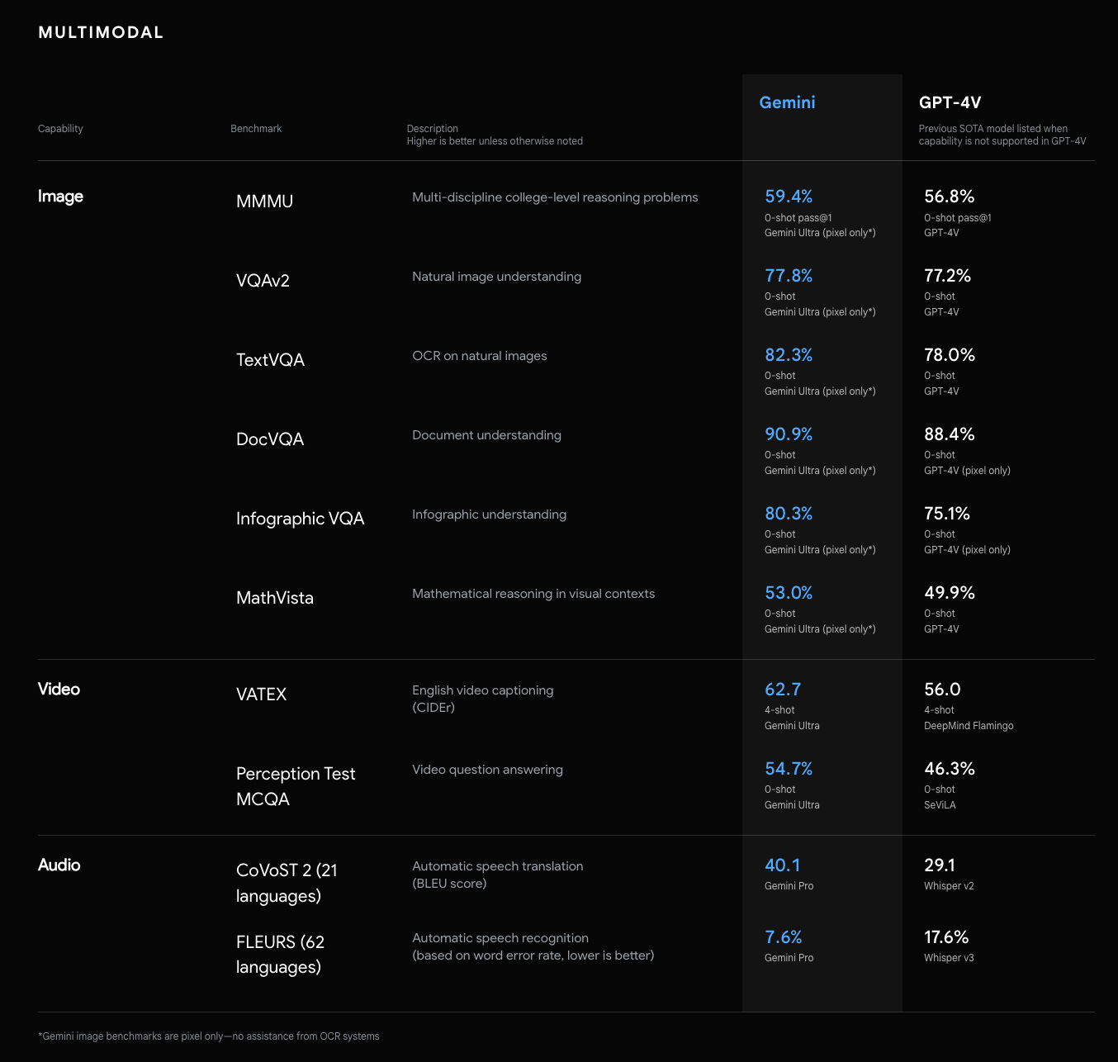Click the 17.6% Whisper v3 score
The image size is (1118, 1062).
tap(946, 937)
